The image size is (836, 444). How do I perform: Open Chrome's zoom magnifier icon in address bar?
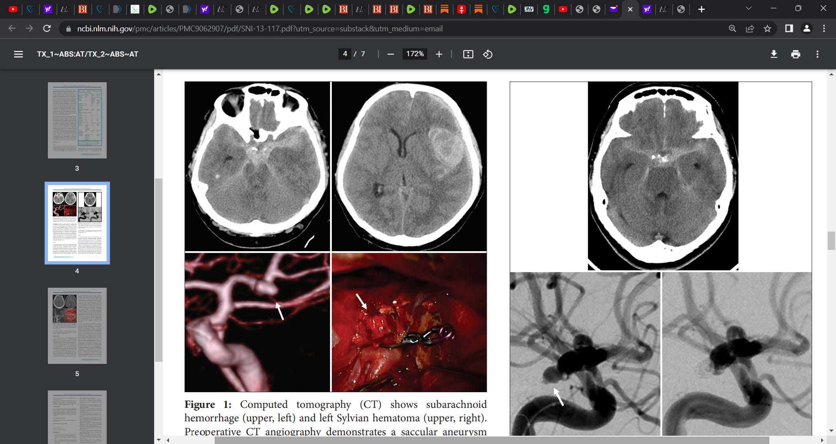732,29
